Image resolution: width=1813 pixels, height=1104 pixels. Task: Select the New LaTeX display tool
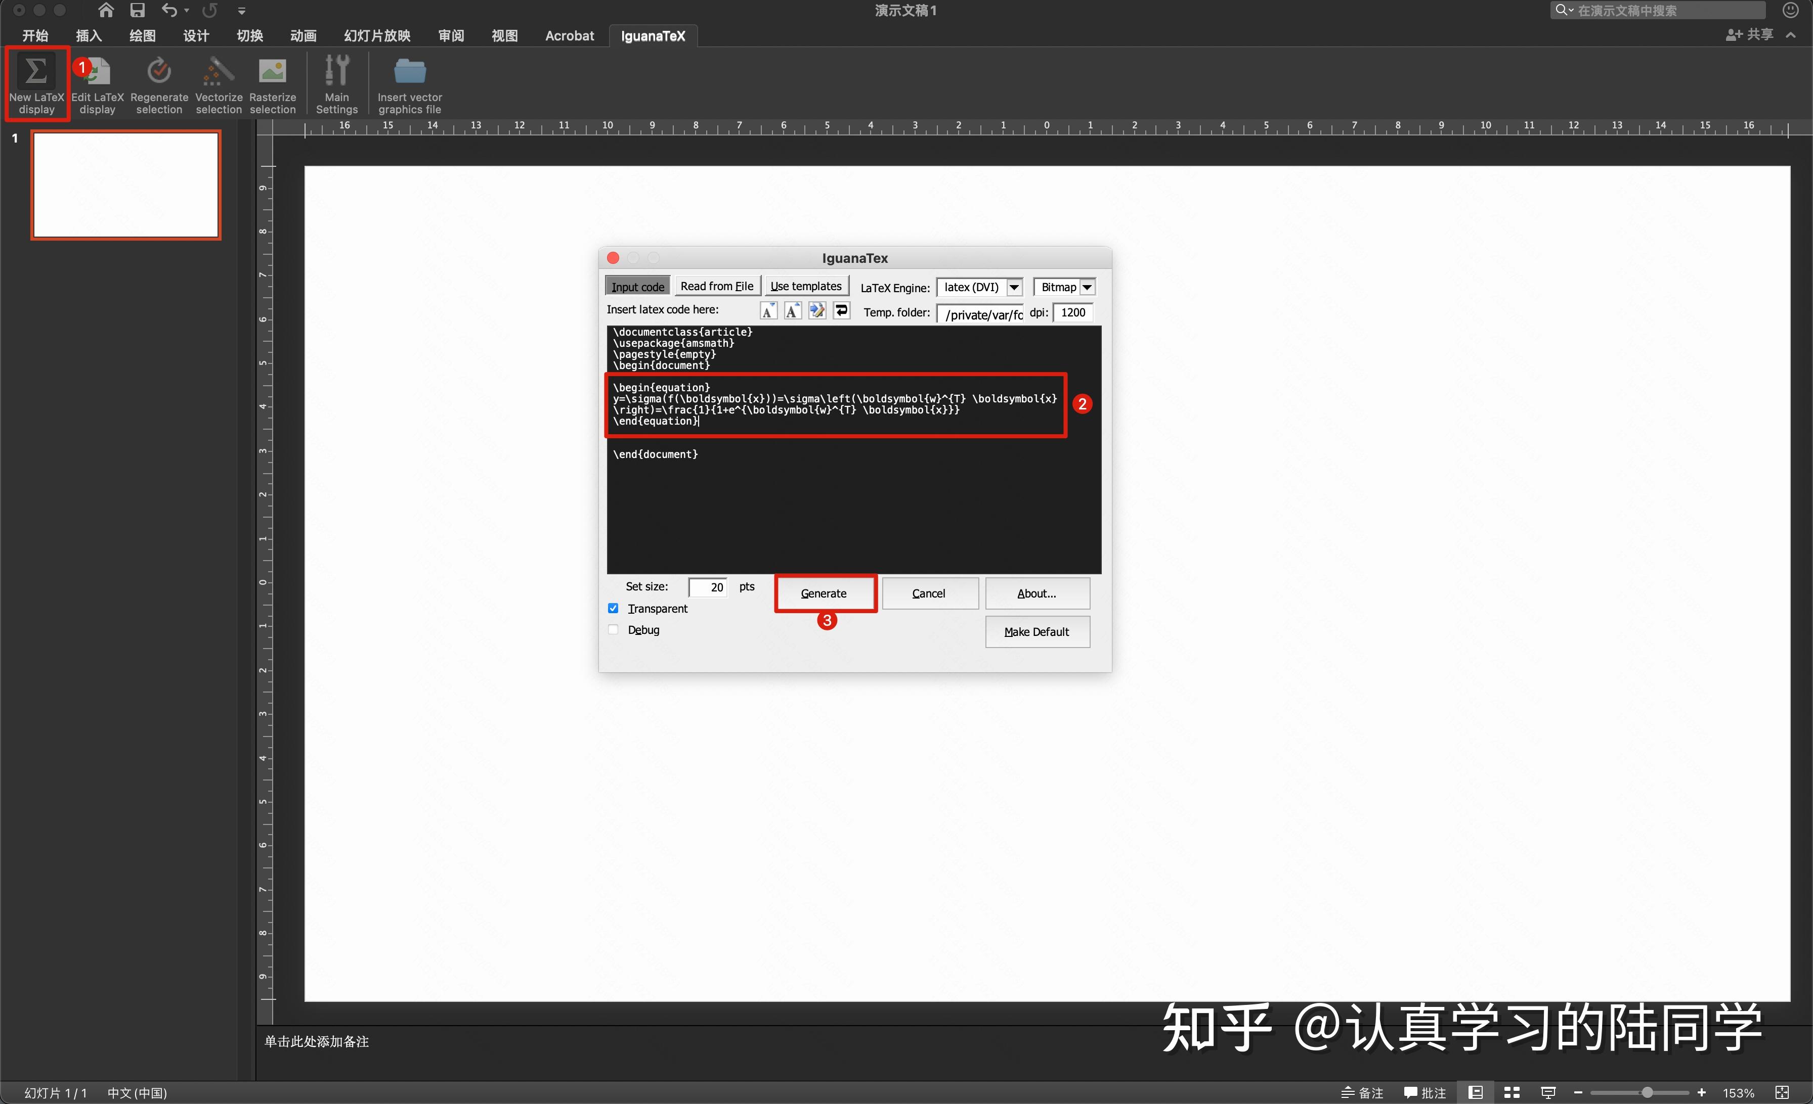36,83
